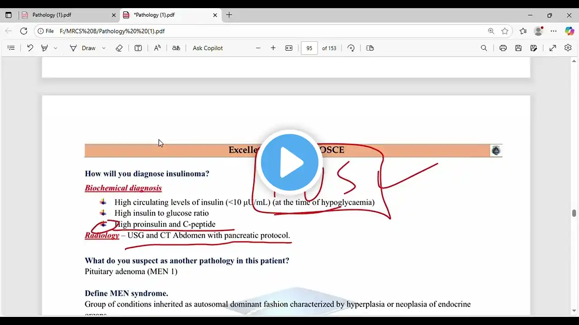Viewport: 579px width, 325px height.
Task: Toggle Fit to width
Action: (x=289, y=48)
